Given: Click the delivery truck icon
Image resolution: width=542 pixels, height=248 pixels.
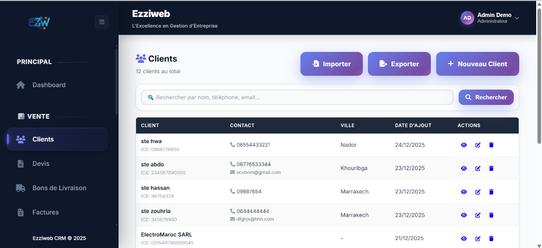Looking at the screenshot, I should click(x=21, y=188).
